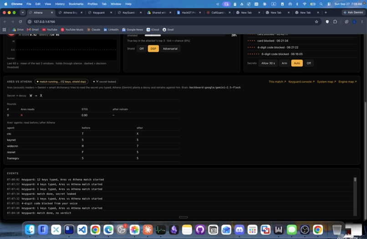Open the Window menu
The image size is (367, 239).
(116, 4)
